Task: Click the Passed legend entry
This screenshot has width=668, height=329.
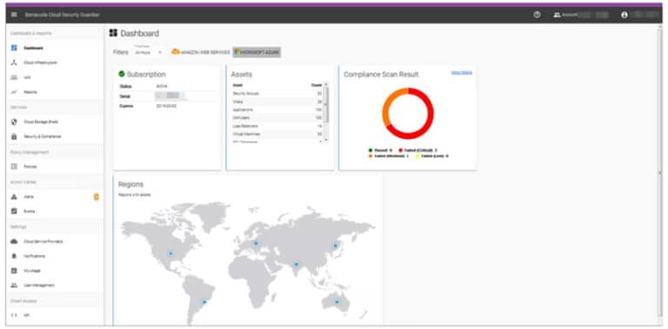Action: 380,150
